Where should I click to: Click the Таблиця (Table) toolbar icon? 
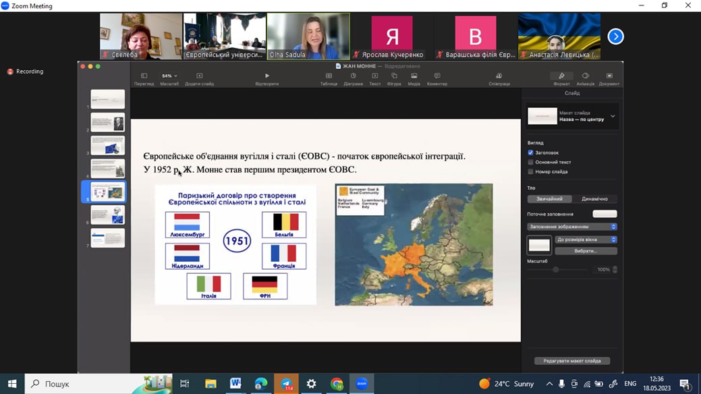(x=329, y=76)
